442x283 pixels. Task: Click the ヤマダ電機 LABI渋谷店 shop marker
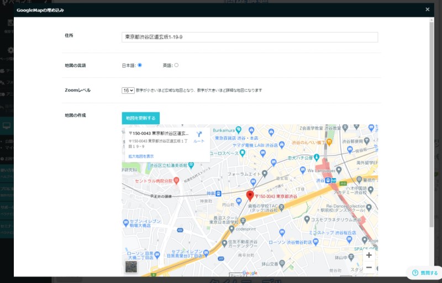coord(281,145)
